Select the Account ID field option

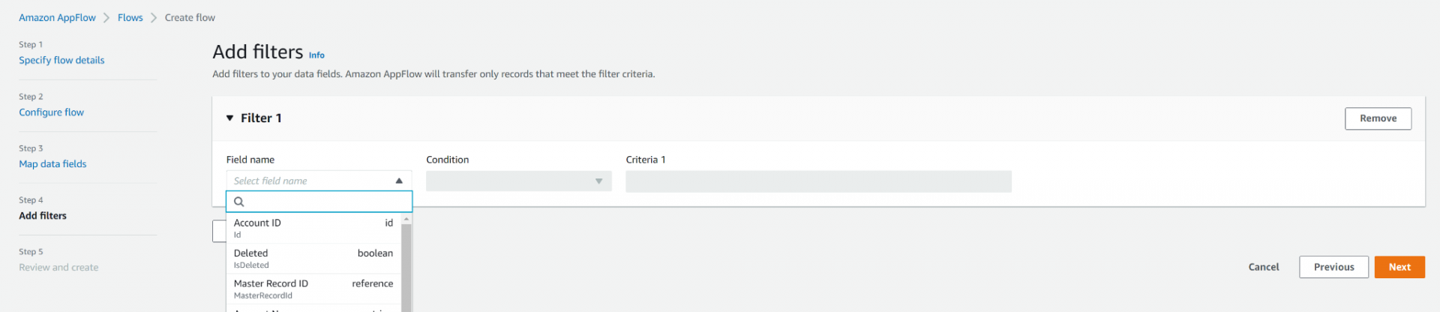pos(313,228)
